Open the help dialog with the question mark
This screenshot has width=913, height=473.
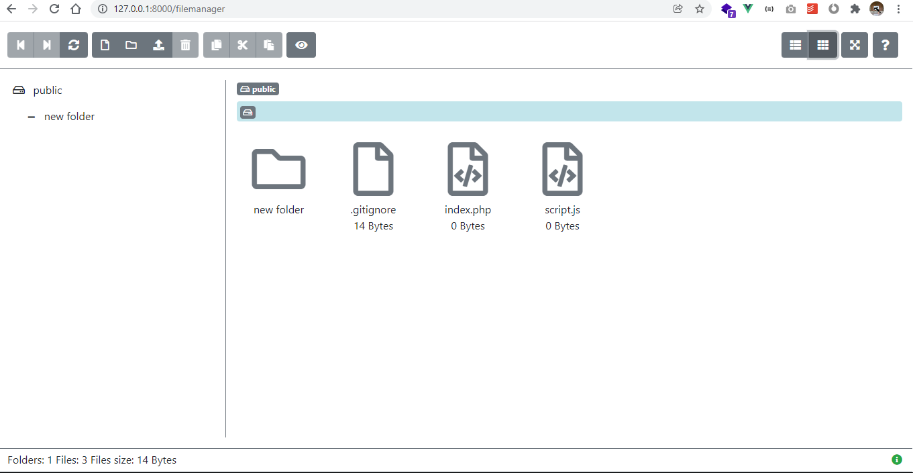point(885,45)
